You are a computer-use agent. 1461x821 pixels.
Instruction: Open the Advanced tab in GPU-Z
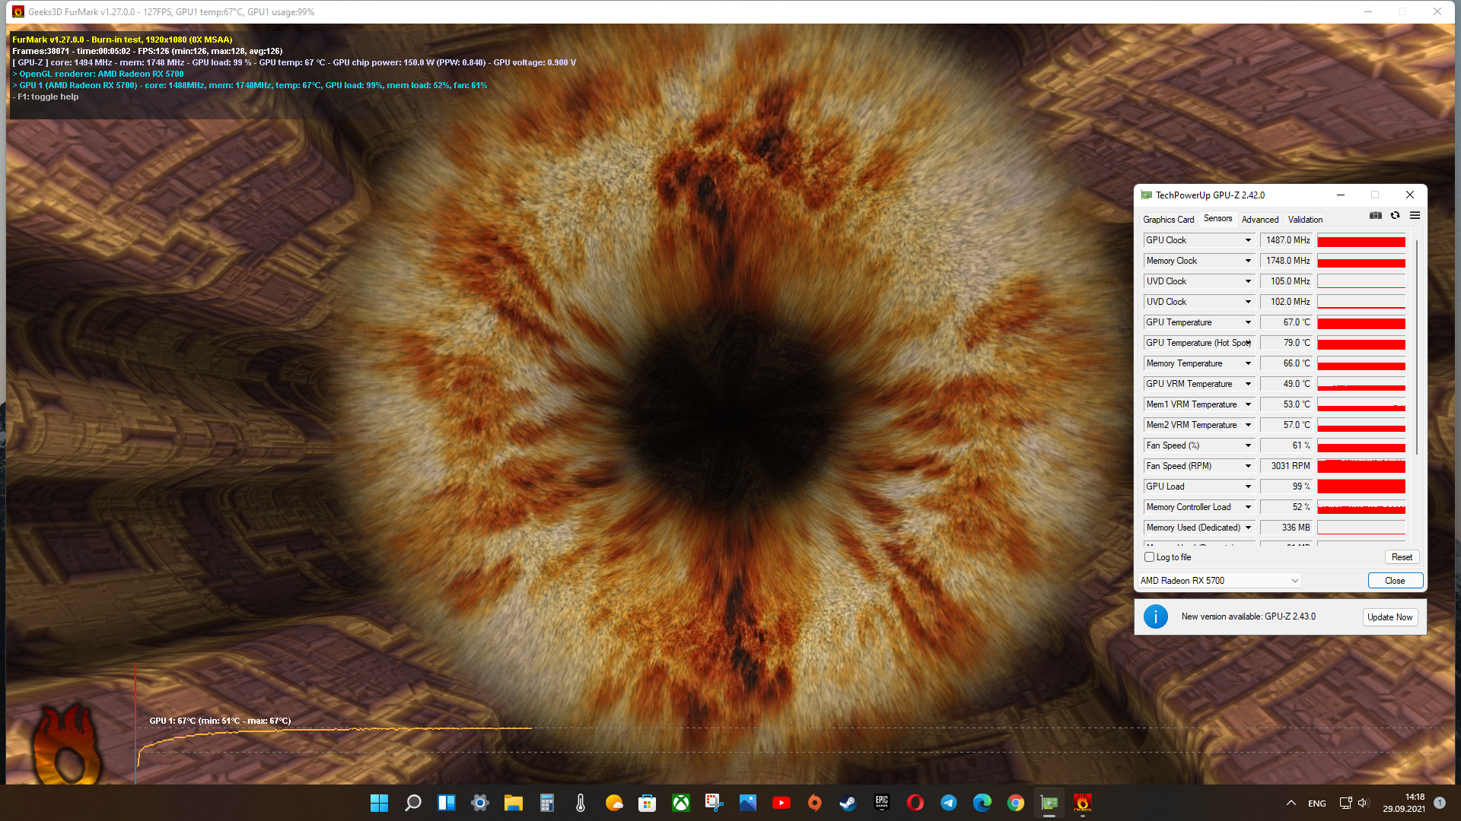[x=1259, y=220]
